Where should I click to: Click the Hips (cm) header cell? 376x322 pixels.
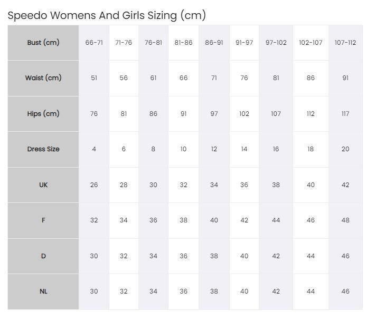point(43,114)
